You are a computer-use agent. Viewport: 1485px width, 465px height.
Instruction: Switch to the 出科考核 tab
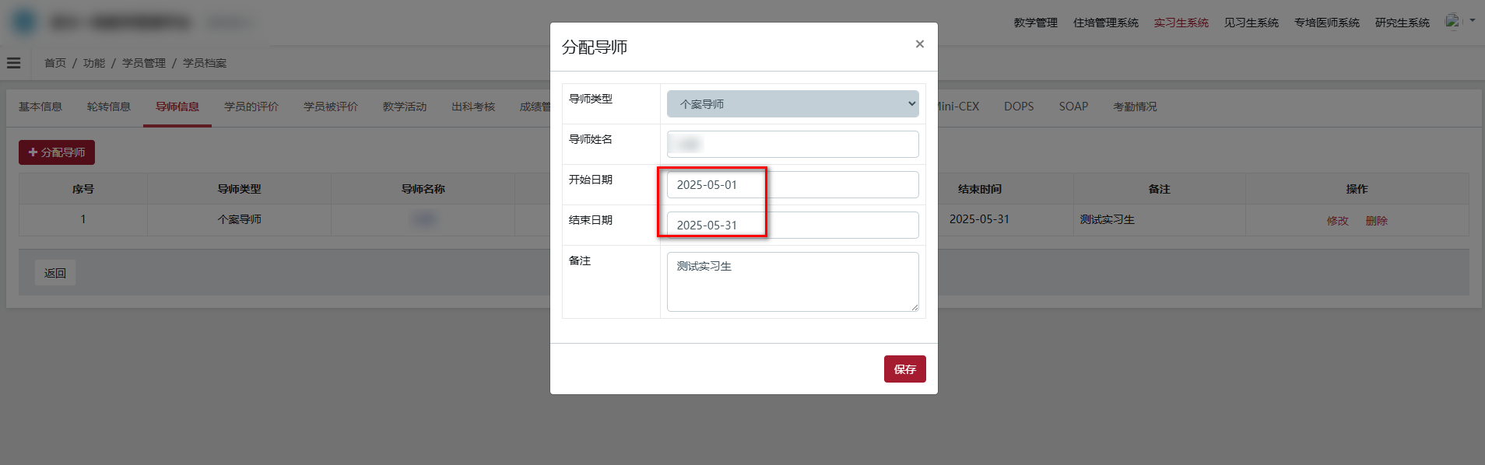(x=473, y=107)
